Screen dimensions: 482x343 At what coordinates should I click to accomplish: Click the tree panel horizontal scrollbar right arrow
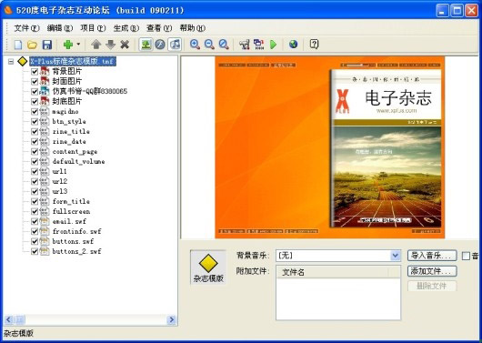[172, 320]
